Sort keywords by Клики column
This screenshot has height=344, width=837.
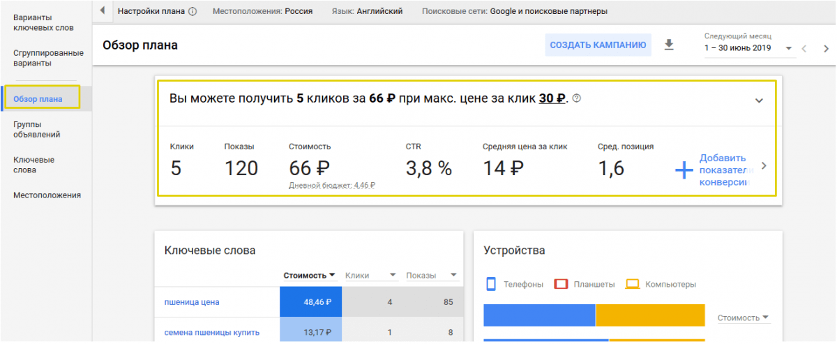pyautogui.click(x=370, y=275)
